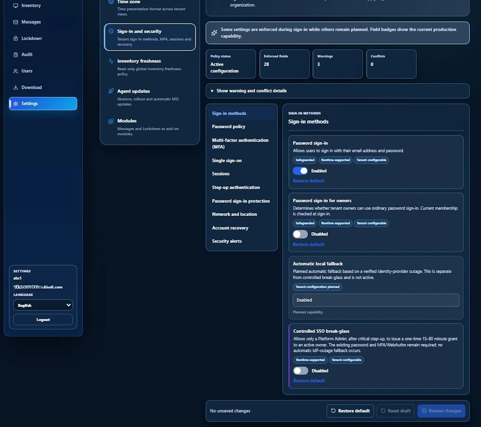The image size is (481, 427).
Task: Click the Warnings count card
Action: coord(338,64)
